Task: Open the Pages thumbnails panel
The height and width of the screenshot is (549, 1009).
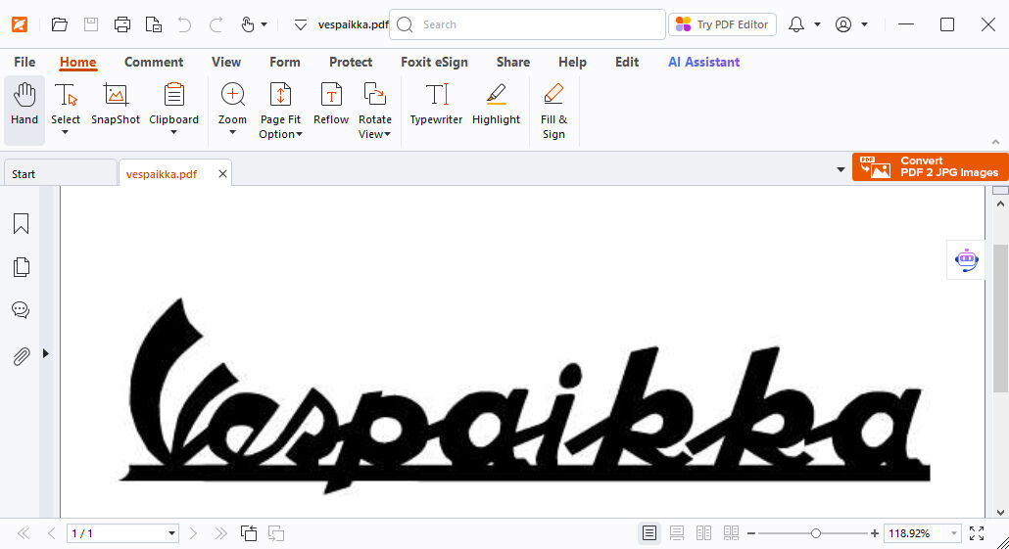Action: click(x=22, y=267)
